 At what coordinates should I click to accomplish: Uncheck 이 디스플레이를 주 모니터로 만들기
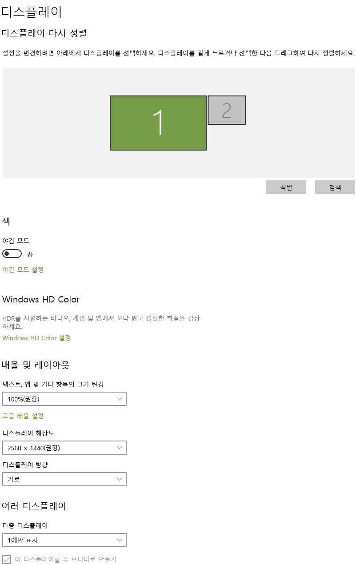tap(6, 559)
